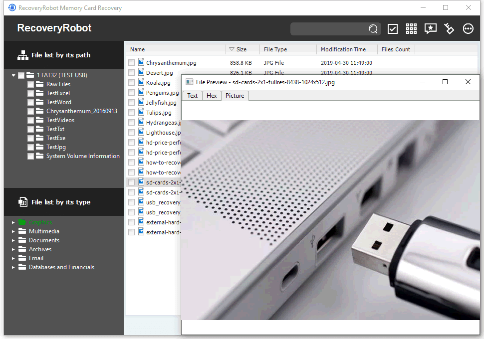Click the RecoveryRobot app icon in title bar
Viewport: 484px width, 339px height.
click(x=12, y=7)
